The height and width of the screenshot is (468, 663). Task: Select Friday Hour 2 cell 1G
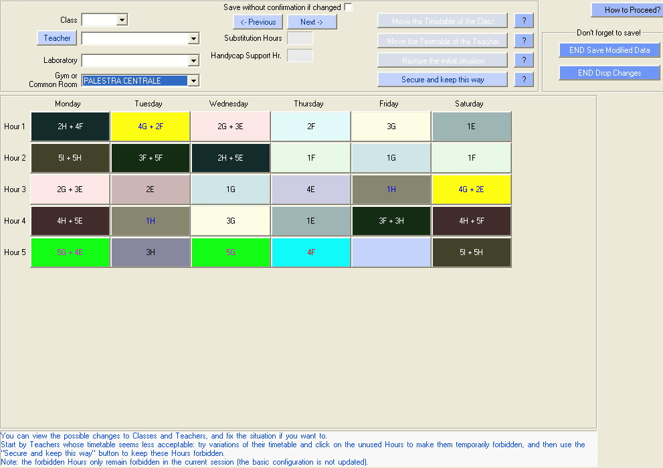pyautogui.click(x=391, y=158)
